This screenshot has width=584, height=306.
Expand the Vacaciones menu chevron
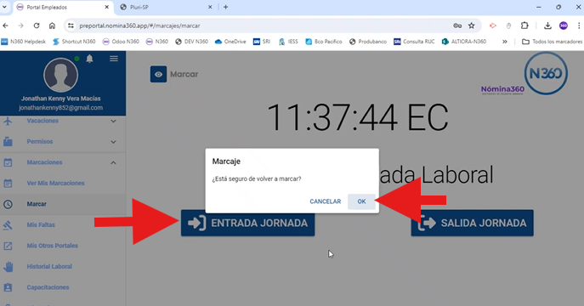click(113, 121)
